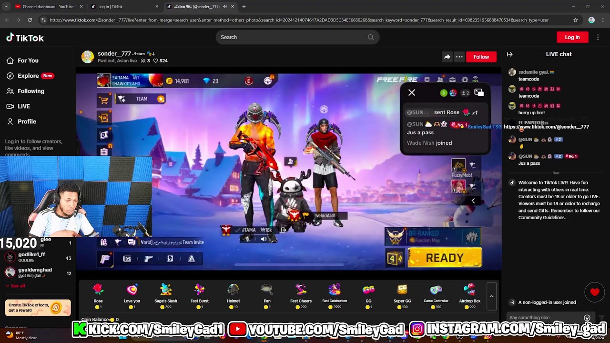Open godlike1_ff viewer profile
Image resolution: width=610 pixels, height=343 pixels.
click(x=38, y=258)
